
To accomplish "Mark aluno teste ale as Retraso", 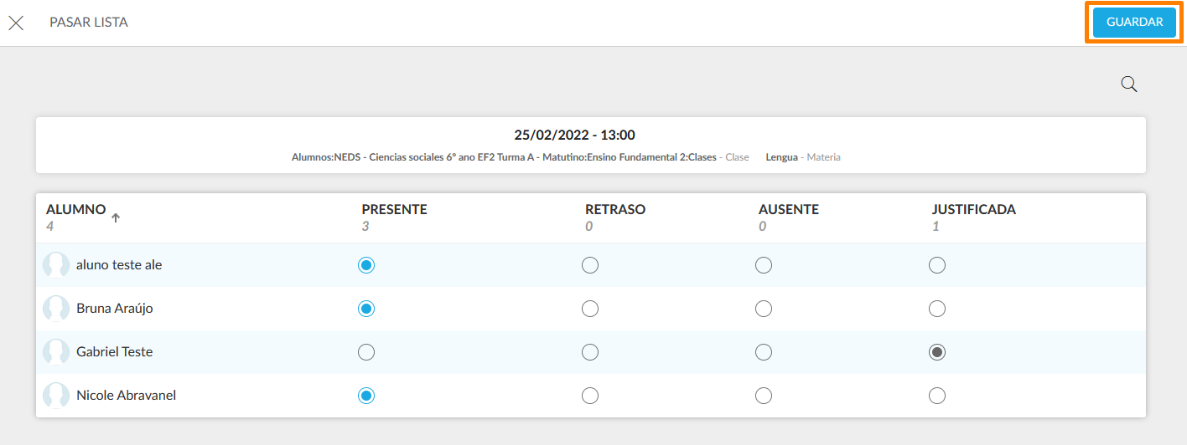I will tap(590, 265).
